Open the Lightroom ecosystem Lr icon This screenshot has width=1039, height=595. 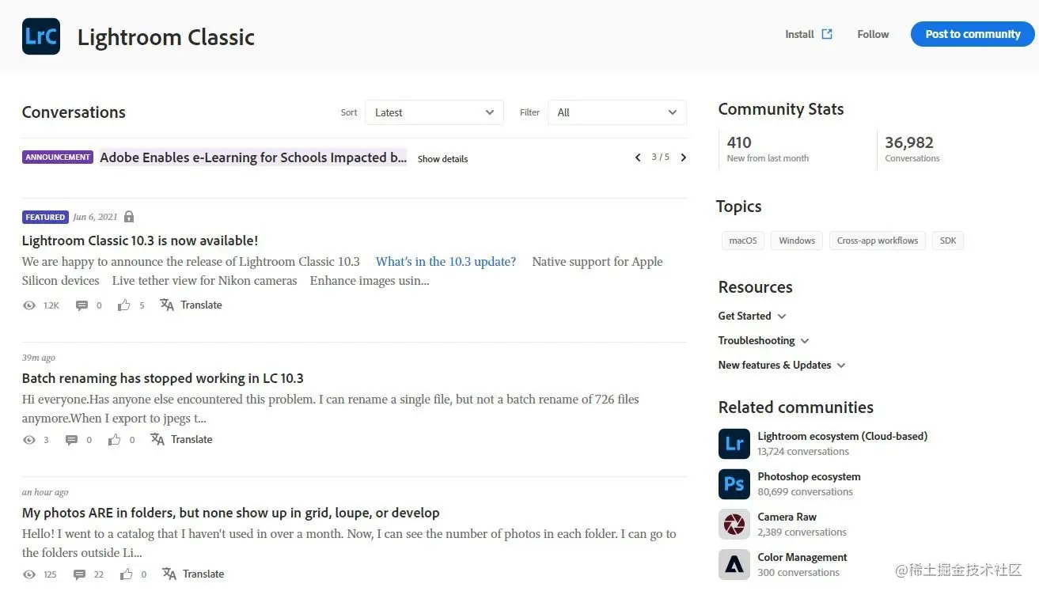(734, 444)
